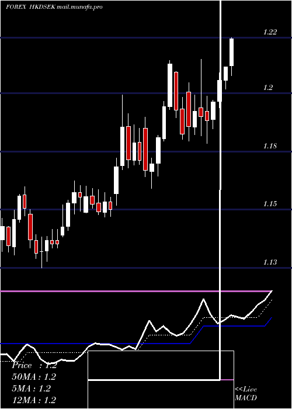The image size is (292, 409).
Task: Click the 1.15 price axis label
Action: (x=270, y=204)
